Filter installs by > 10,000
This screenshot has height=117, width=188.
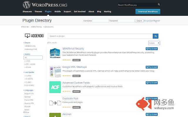(x=28, y=67)
